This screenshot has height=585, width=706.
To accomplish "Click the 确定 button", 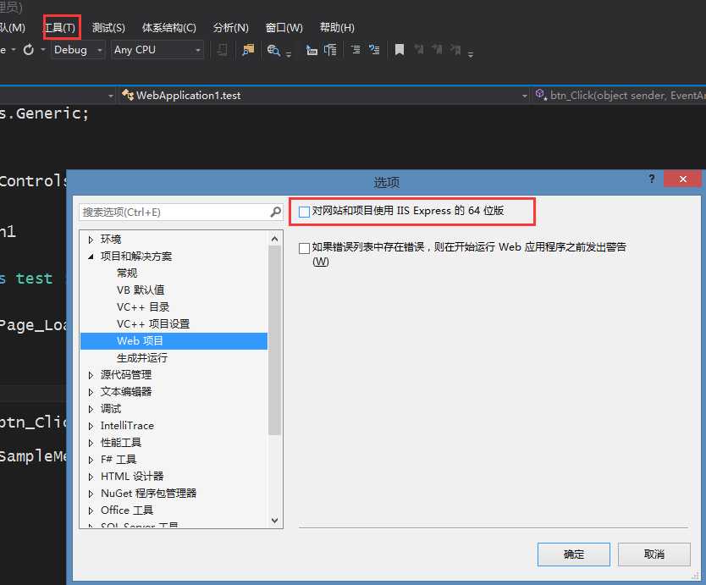I will (x=574, y=555).
